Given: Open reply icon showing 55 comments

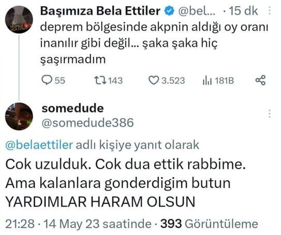Looking at the screenshot, I should click(53, 80).
